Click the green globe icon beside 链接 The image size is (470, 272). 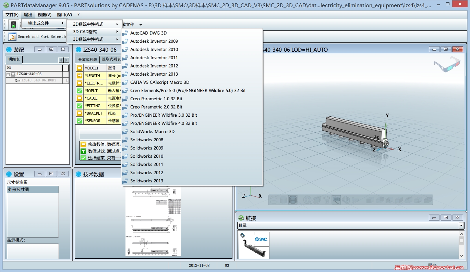240,218
